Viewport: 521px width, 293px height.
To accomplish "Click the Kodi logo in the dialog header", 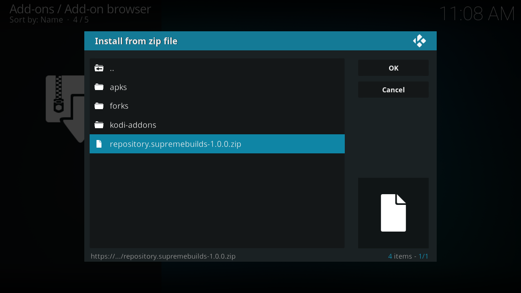I will (419, 41).
